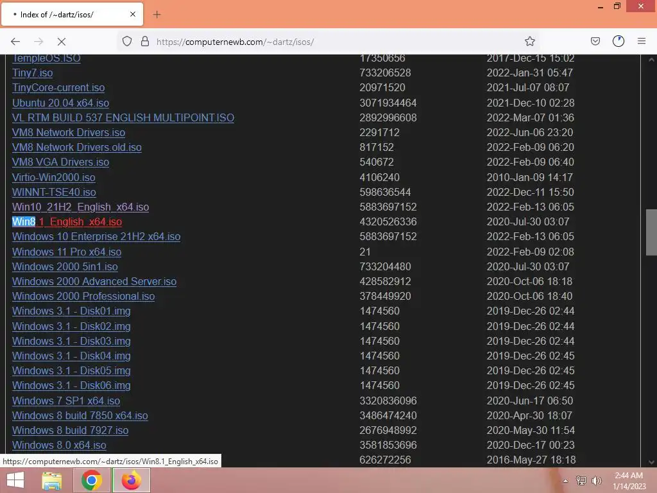This screenshot has height=493, width=657.
Task: Download Windows 3.1 - Disk05.img
Action: pyautogui.click(x=71, y=371)
